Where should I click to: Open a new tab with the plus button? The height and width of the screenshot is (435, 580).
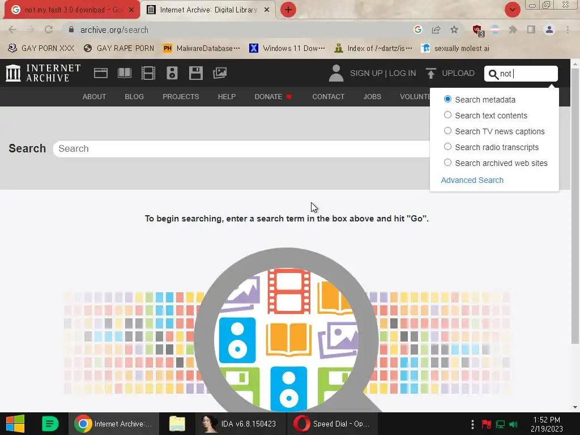coord(288,10)
